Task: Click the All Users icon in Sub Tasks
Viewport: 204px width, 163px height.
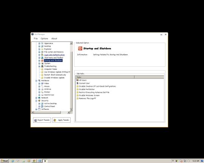Action: pos(77,80)
